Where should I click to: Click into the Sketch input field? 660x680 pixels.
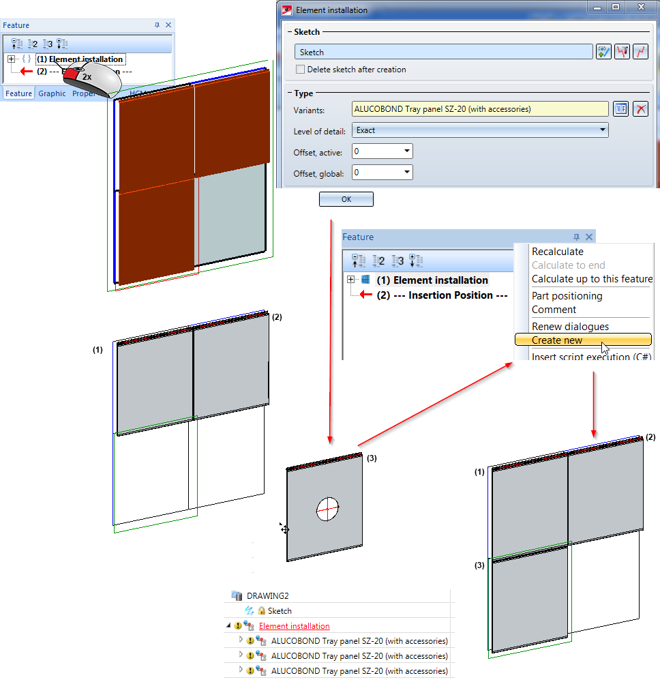coord(444,52)
